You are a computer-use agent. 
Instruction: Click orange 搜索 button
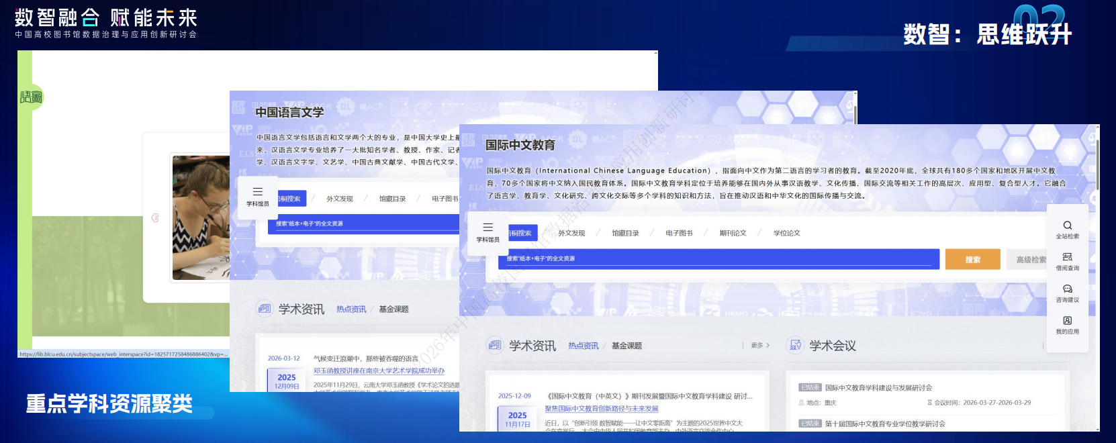point(972,259)
